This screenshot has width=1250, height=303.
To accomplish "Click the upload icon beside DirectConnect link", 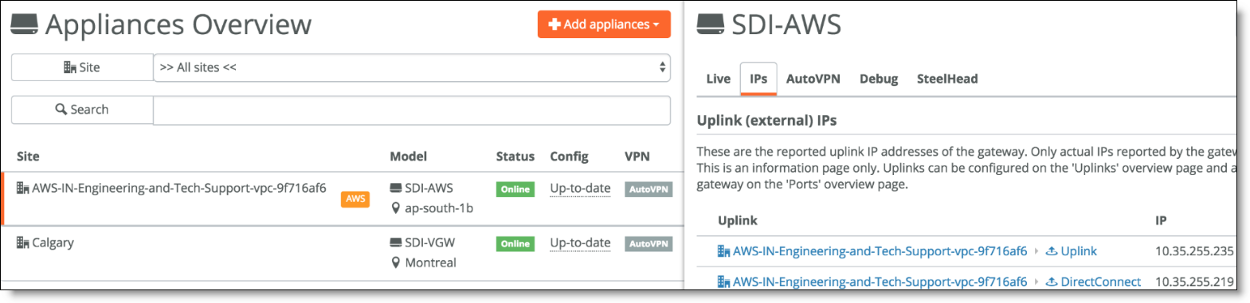I will (1052, 282).
